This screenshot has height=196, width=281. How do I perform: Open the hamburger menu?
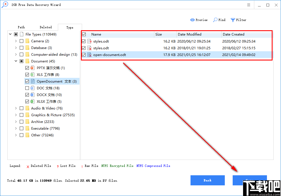tap(248, 5)
